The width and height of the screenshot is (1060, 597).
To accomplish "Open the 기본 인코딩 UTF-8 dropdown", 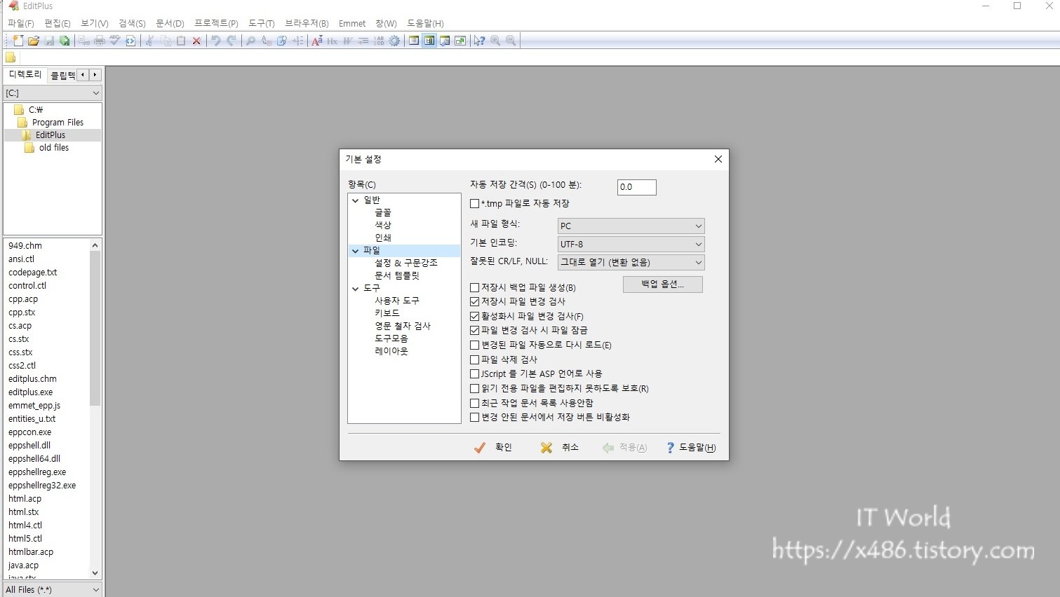I will [631, 244].
